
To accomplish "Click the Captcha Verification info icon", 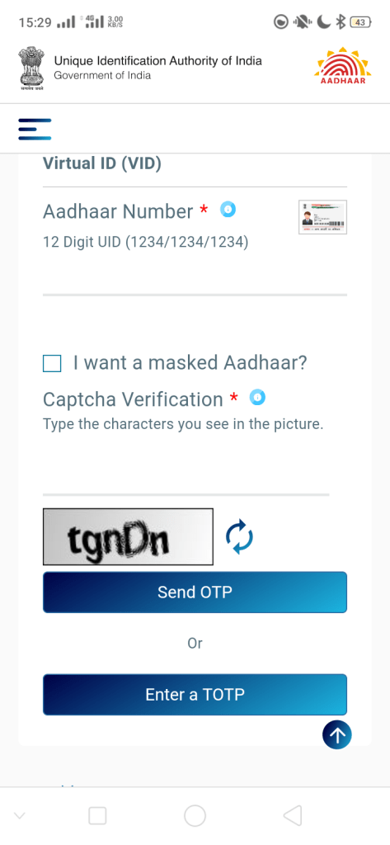I will click(x=257, y=398).
